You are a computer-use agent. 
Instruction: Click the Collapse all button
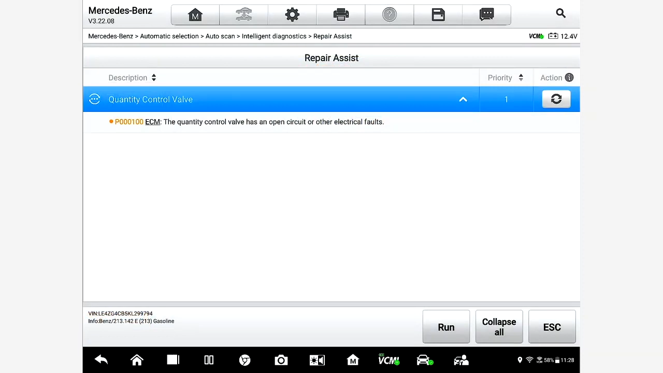coord(499,327)
